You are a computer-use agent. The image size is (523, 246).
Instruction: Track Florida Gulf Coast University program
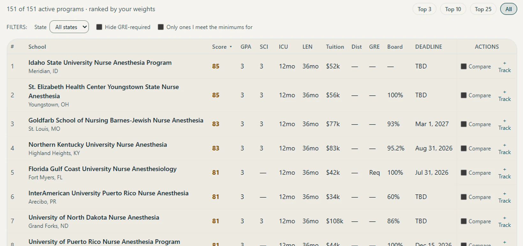tap(505, 173)
